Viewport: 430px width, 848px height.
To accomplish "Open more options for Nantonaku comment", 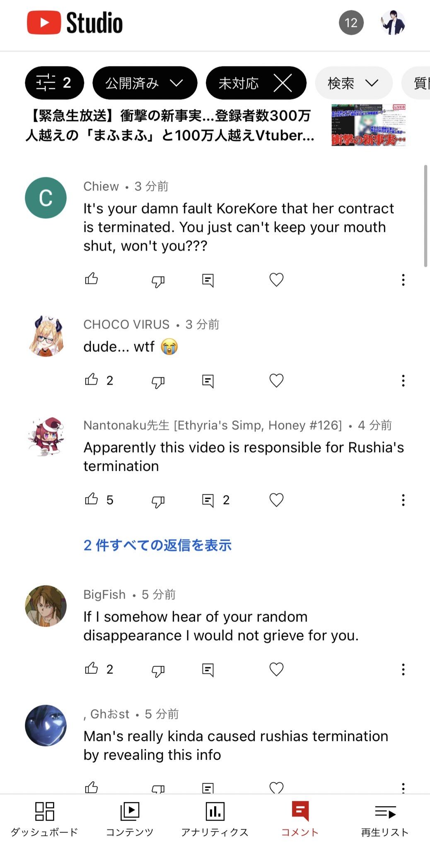I will 403,500.
